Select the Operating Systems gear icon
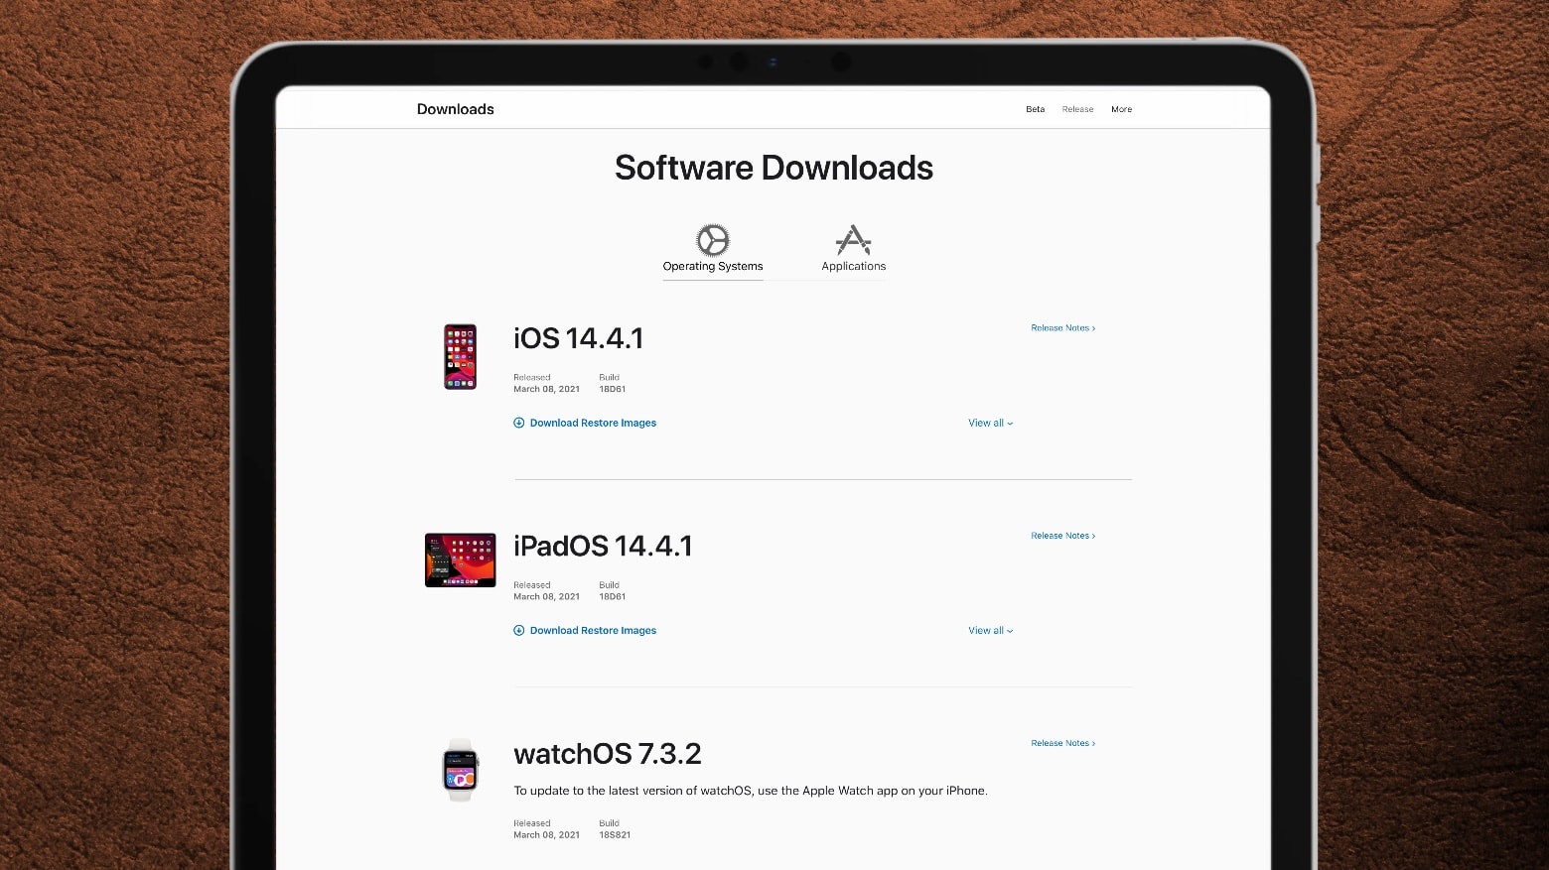 (713, 239)
